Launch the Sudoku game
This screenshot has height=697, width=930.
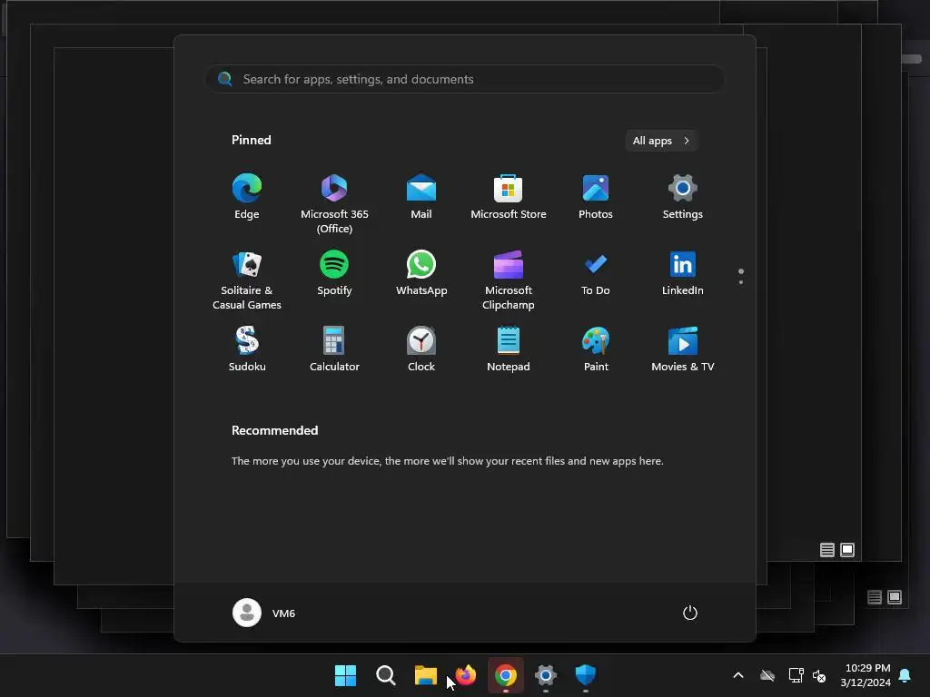[247, 349]
